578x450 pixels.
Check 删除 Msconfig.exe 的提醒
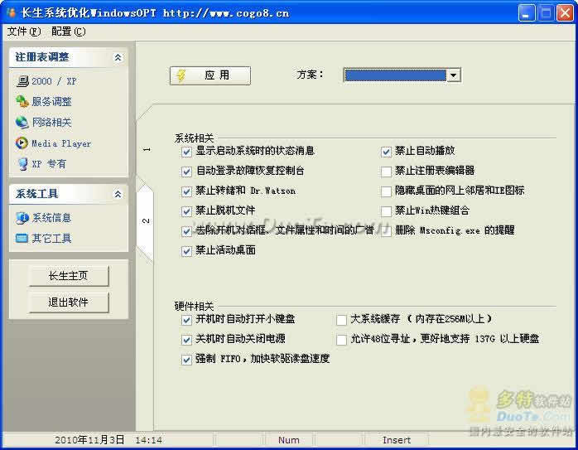tap(387, 231)
